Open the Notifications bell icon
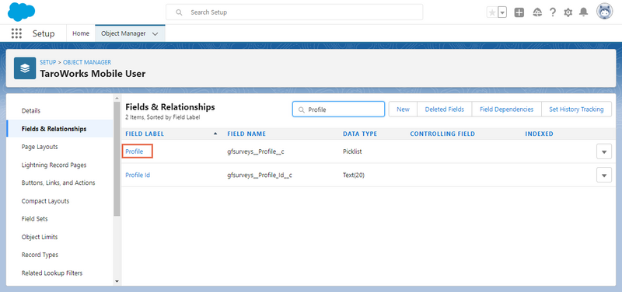 pyautogui.click(x=584, y=12)
